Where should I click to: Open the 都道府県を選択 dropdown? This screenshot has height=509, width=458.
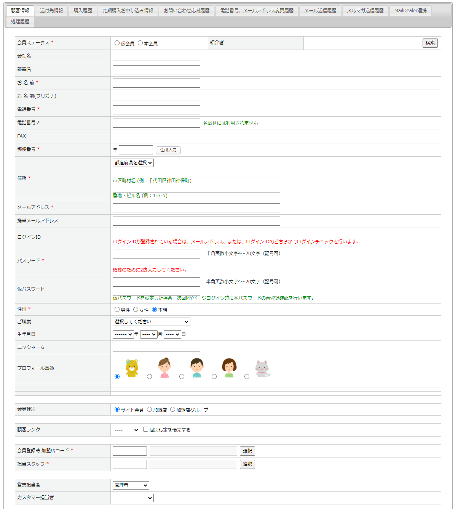point(133,163)
